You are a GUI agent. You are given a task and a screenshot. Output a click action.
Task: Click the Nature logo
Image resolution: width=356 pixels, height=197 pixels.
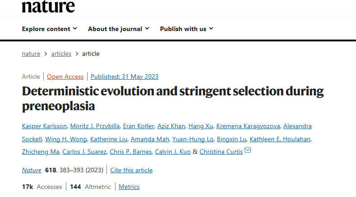[x=48, y=6]
